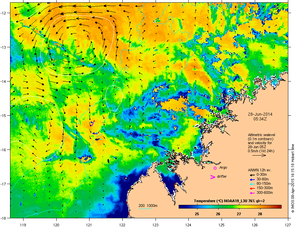Click the 30-80m depth label
Screen dimensions: 295x228
262,179
